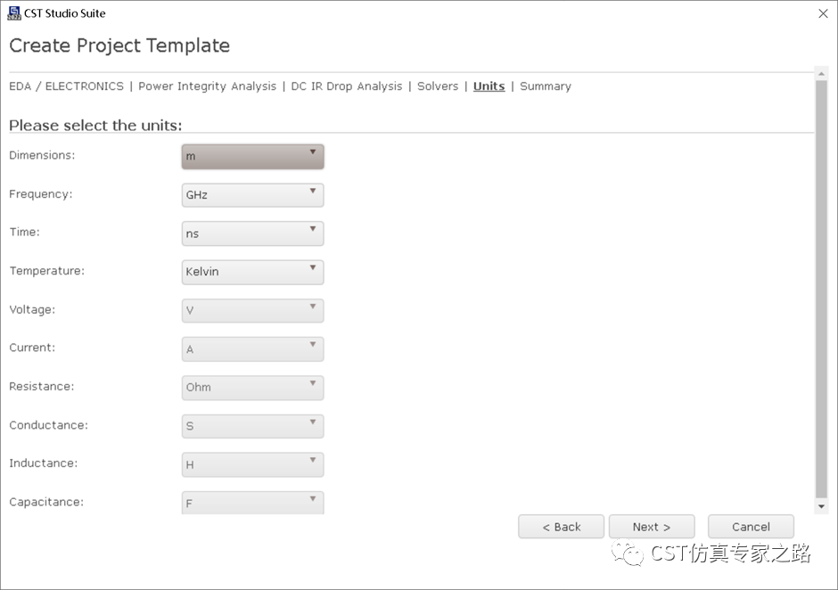
Task: Jump to Power Integrity Analysis step
Action: [x=208, y=86]
